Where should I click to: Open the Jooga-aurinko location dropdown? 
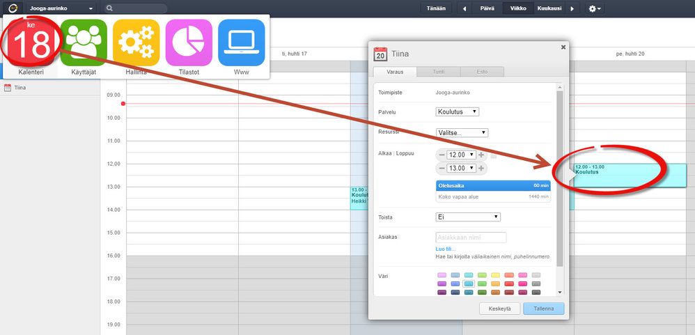coord(61,8)
